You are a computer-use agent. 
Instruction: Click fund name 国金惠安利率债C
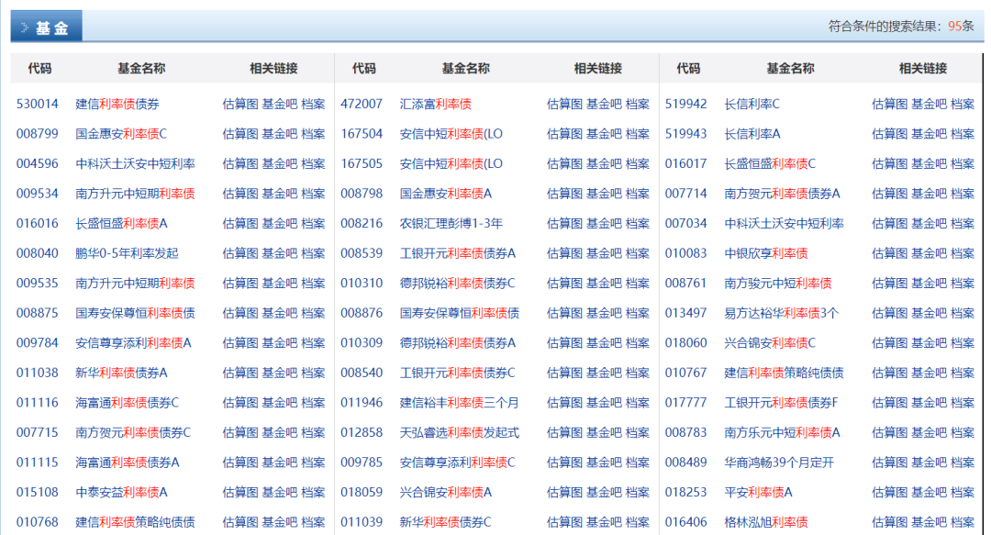121,133
